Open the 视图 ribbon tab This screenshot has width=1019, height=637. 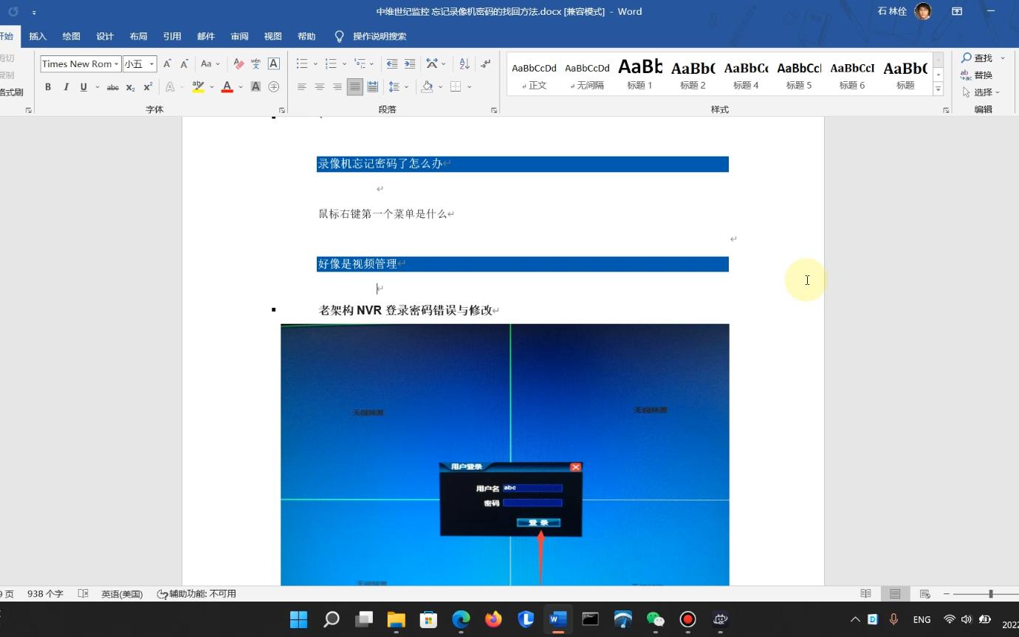pos(272,36)
